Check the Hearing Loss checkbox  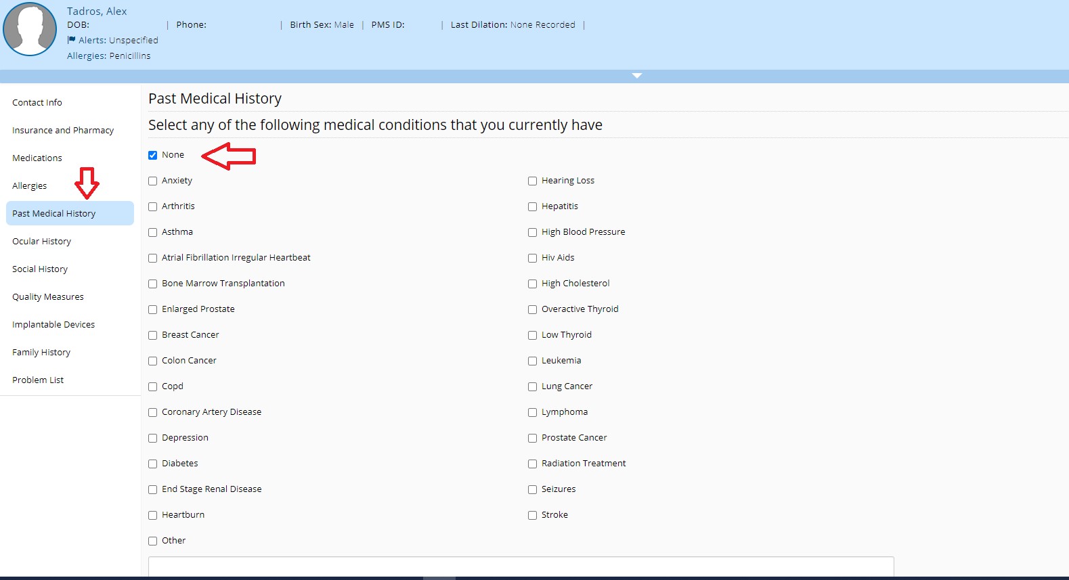tap(533, 181)
